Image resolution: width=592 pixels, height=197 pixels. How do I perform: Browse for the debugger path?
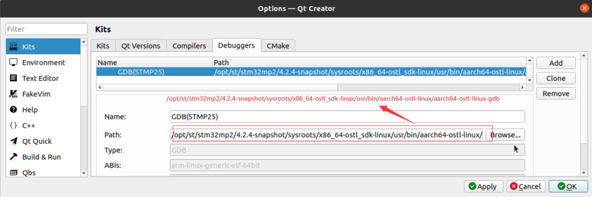505,135
